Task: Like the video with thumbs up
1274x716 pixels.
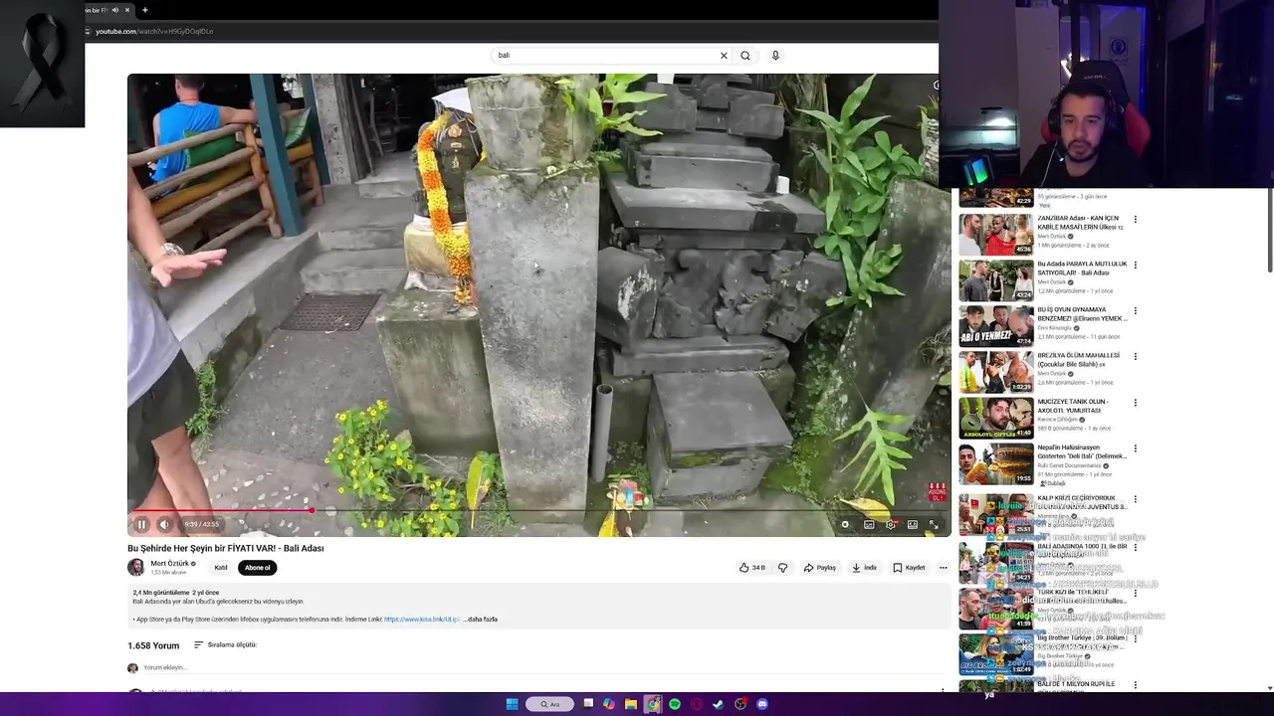Action: pyautogui.click(x=751, y=568)
